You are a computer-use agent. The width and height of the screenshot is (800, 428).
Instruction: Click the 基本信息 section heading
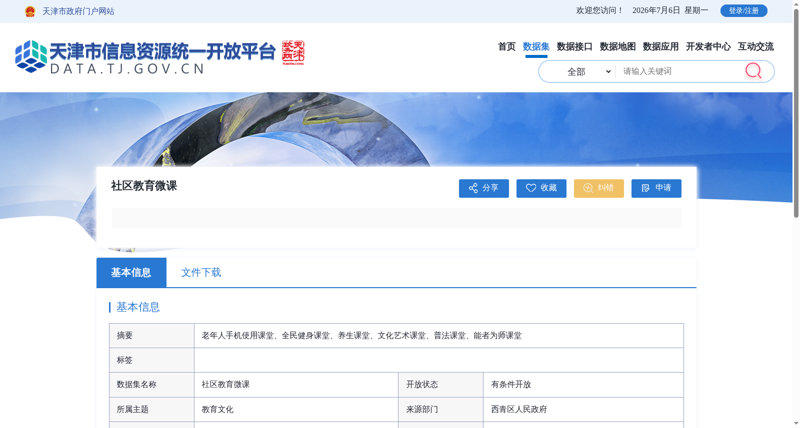point(138,307)
